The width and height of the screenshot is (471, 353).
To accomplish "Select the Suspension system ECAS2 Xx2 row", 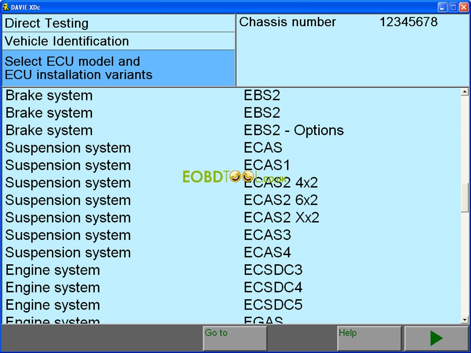I will pyautogui.click(x=231, y=218).
